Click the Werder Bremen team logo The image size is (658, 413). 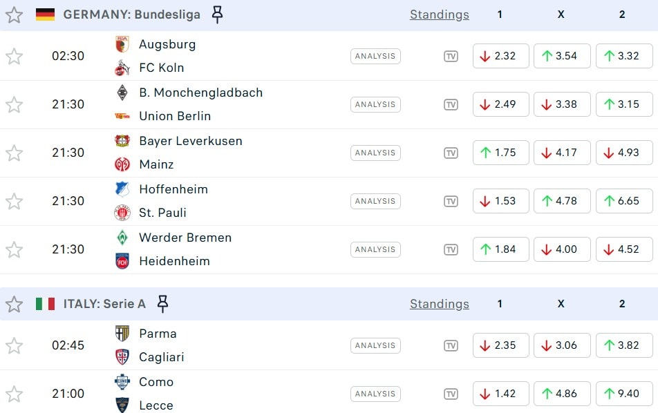coord(122,238)
